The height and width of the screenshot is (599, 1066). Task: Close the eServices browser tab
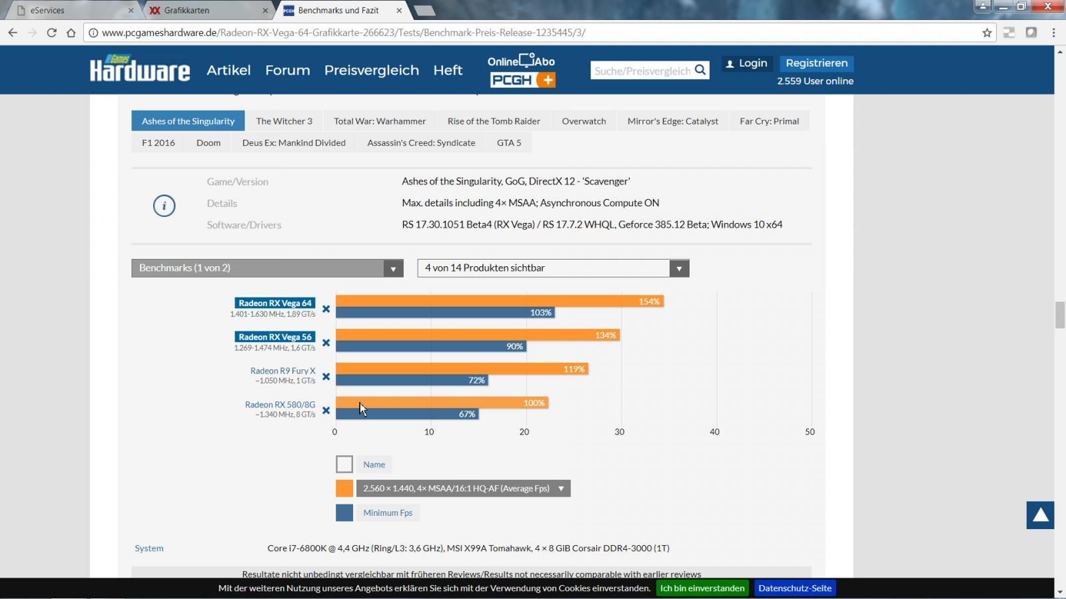tap(131, 10)
